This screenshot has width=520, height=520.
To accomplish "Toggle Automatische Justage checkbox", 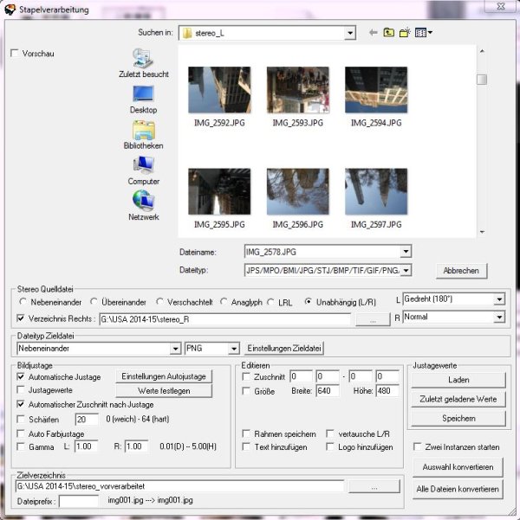I will [22, 377].
